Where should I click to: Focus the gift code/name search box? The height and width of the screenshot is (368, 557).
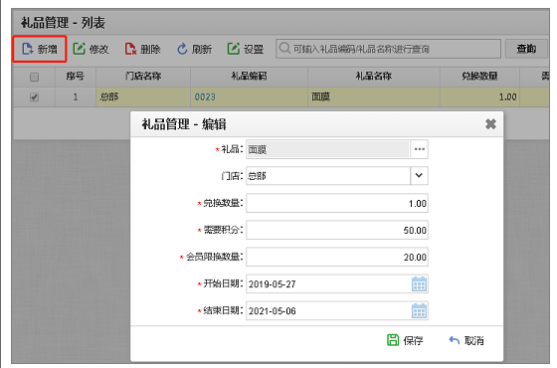(x=388, y=49)
